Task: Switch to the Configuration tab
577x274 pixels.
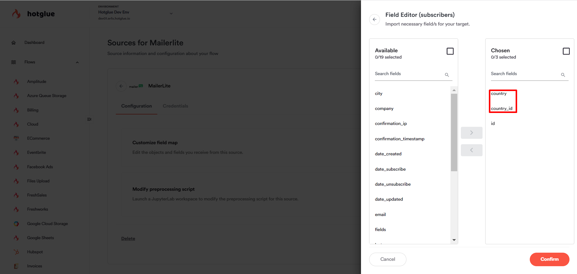Action: click(x=137, y=106)
